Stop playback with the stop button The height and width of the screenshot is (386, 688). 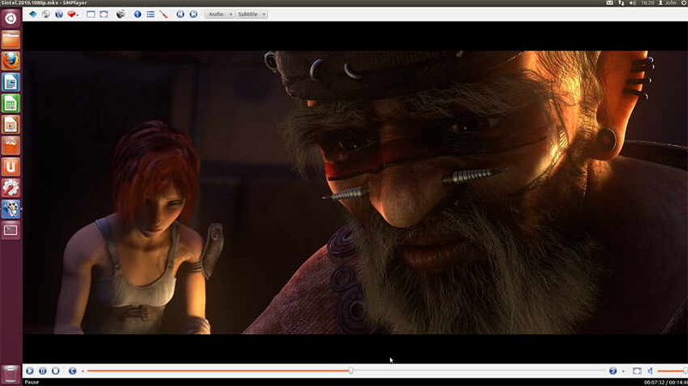[x=56, y=371]
